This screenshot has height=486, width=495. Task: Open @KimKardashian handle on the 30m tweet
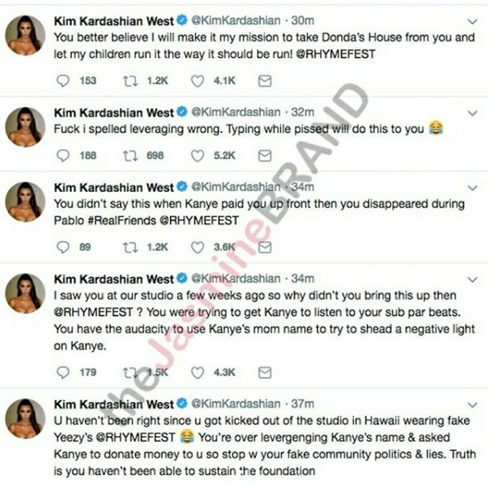(x=236, y=20)
